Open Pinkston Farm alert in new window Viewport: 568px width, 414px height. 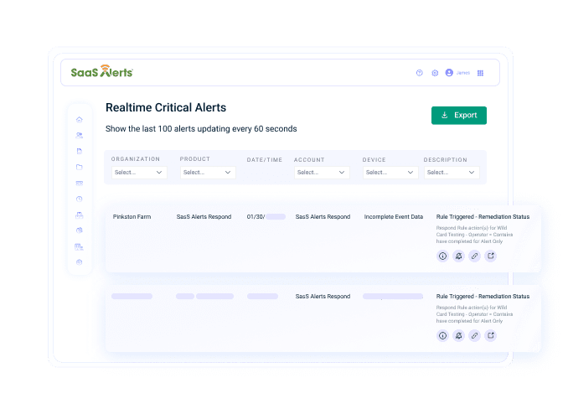pos(490,256)
